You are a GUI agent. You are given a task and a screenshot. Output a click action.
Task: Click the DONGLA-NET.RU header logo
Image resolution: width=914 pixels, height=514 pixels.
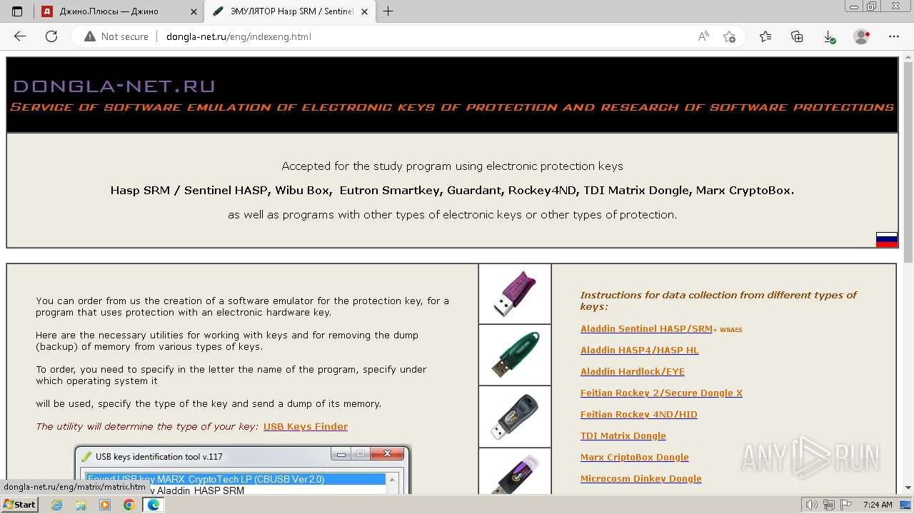pyautogui.click(x=114, y=86)
